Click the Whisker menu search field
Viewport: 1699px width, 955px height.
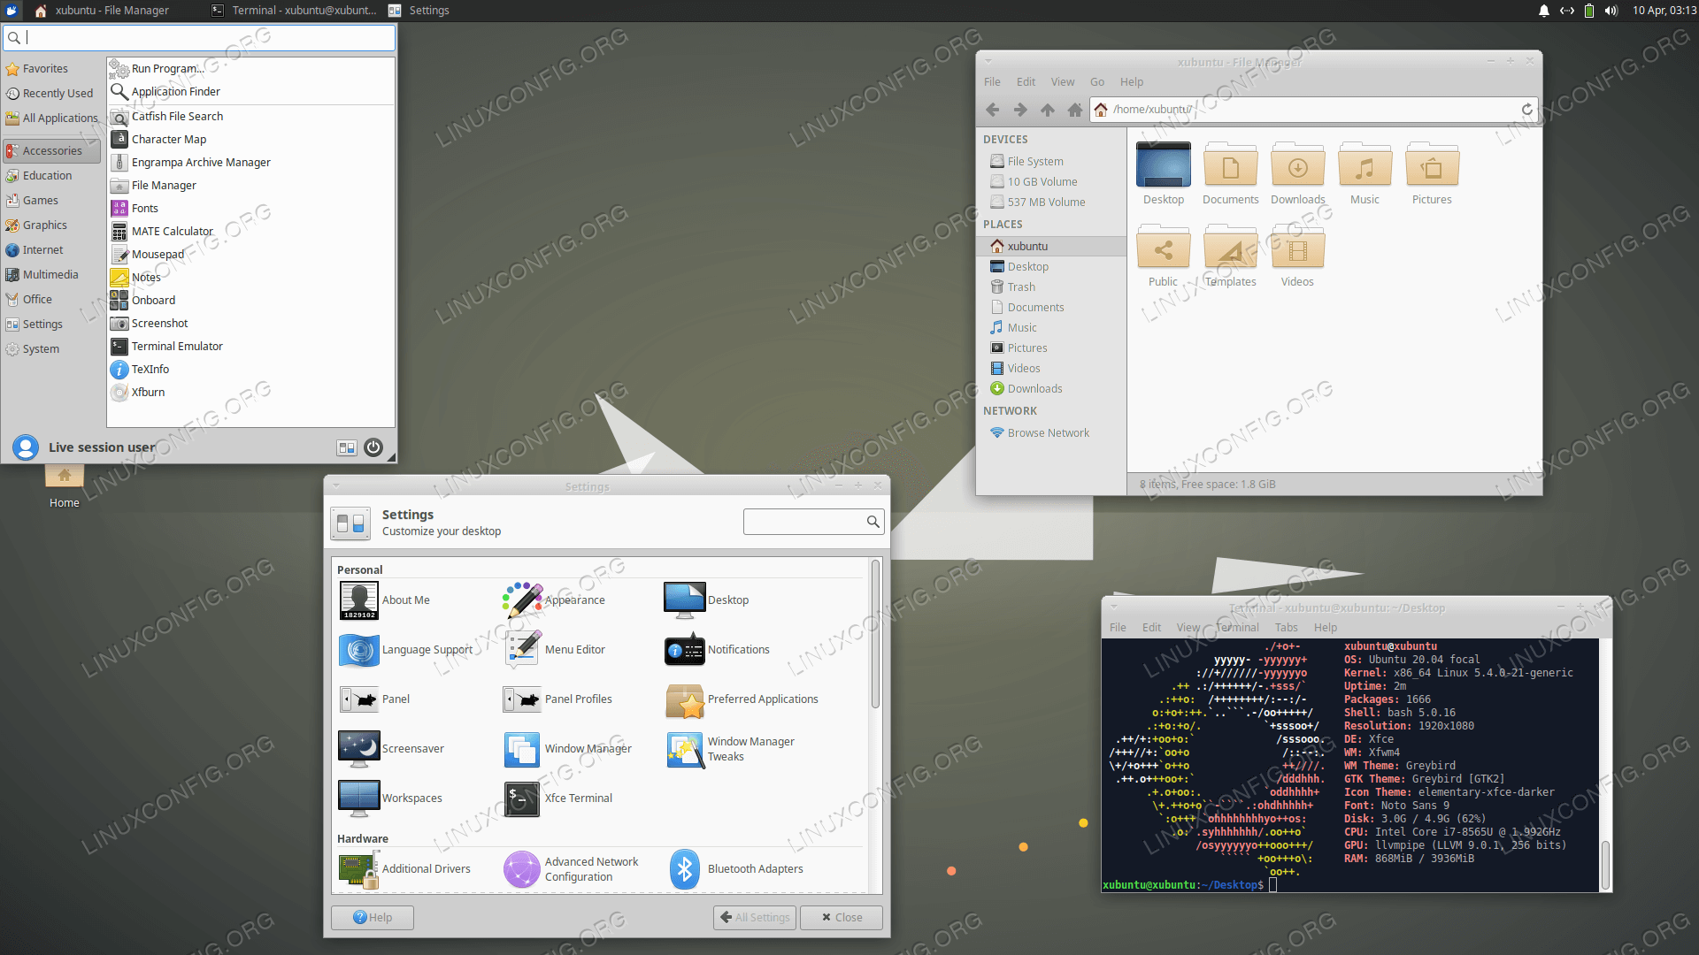click(x=199, y=38)
